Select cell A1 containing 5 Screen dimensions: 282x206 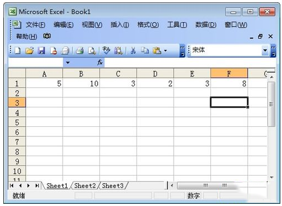click(44, 84)
